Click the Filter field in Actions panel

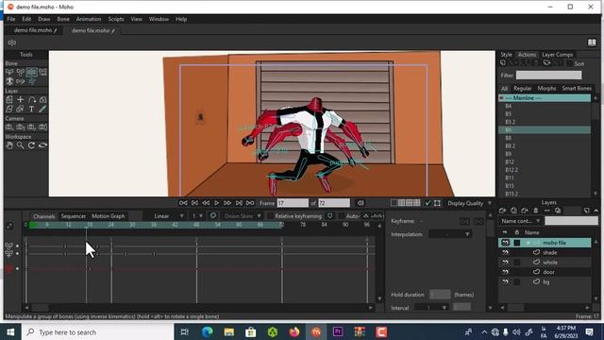[548, 76]
